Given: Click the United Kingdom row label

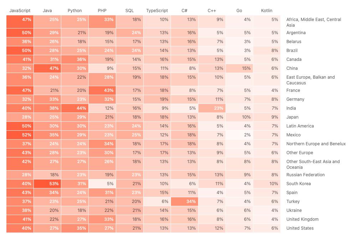Looking at the screenshot, I should [x=302, y=219].
